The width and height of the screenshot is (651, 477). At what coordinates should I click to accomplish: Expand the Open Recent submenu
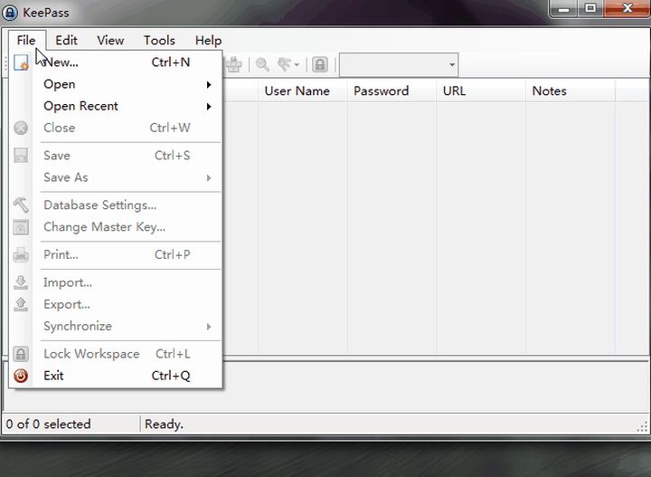(127, 106)
